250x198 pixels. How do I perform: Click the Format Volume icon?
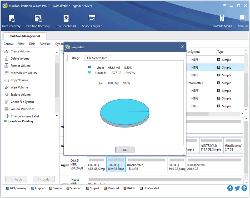point(6,65)
